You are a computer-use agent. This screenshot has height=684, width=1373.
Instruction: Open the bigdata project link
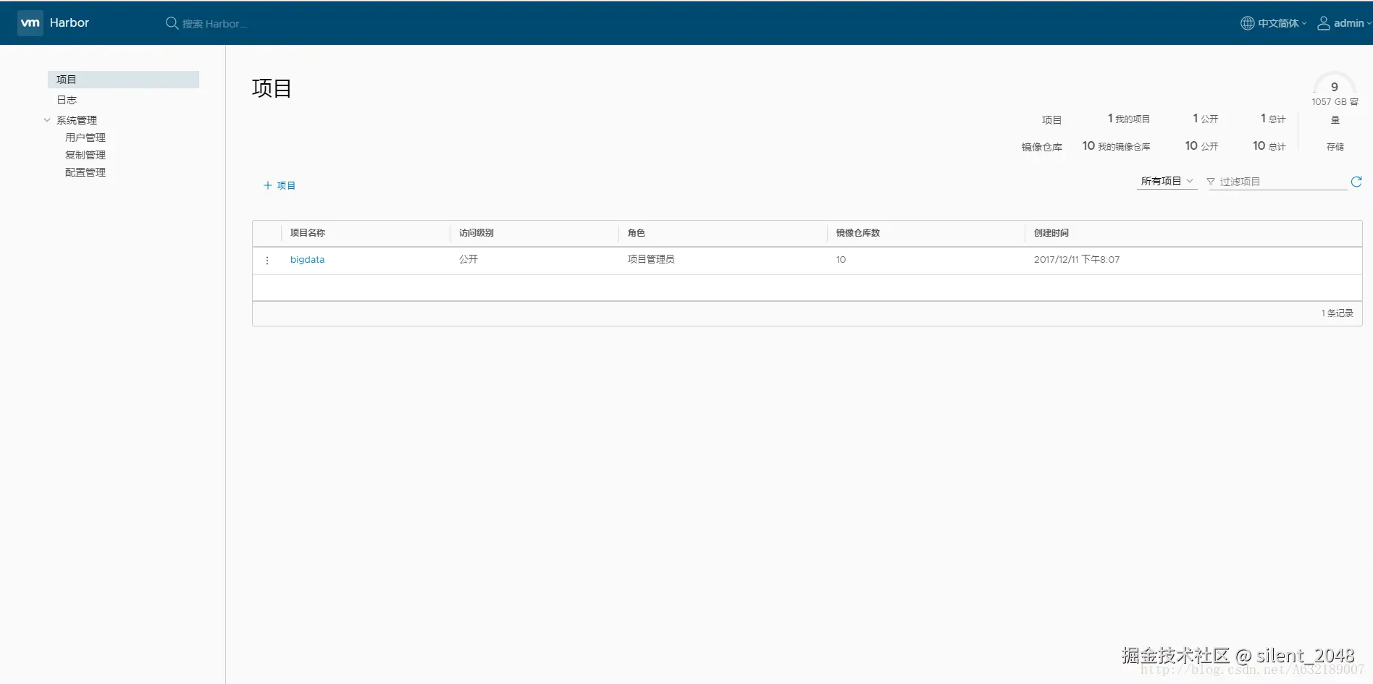pyautogui.click(x=307, y=259)
